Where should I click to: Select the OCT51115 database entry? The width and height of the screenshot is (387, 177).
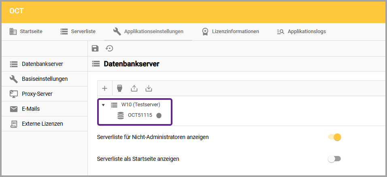(140, 115)
